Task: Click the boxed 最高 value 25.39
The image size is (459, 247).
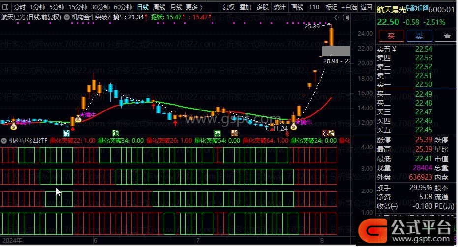Action: tap(424, 149)
